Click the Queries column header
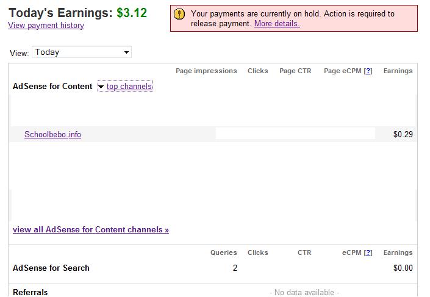 pos(223,252)
